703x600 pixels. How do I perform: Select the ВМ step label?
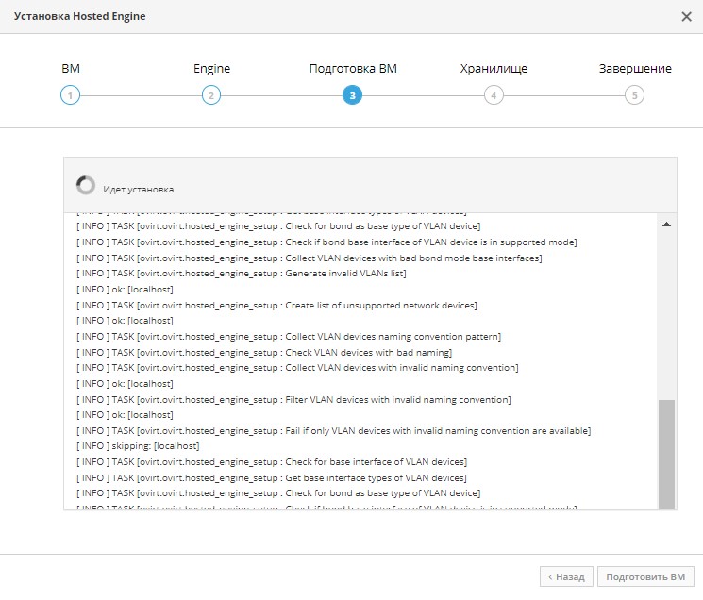pos(71,69)
